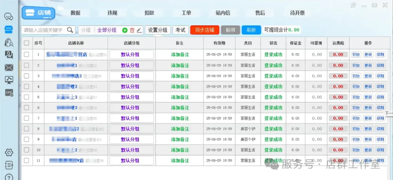393x180 pixels.
Task: Focus the store keyword search field
Action: [44, 30]
